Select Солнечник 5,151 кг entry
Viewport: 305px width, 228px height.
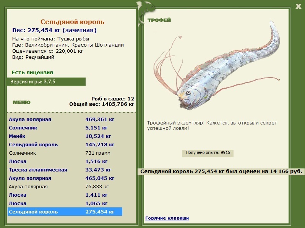tap(65, 128)
